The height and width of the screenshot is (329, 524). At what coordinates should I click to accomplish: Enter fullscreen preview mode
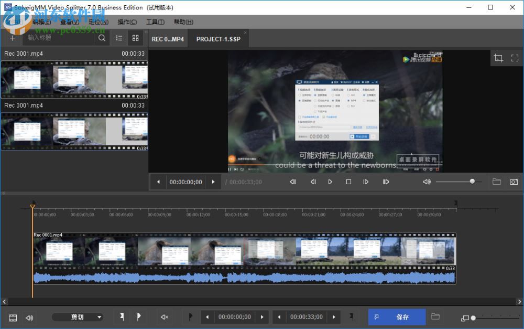tap(515, 58)
